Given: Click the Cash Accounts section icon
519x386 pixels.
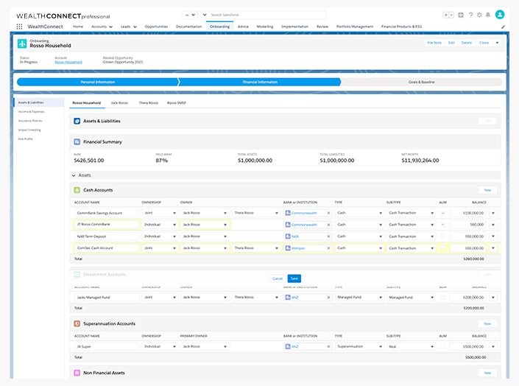Looking at the screenshot, I should (x=77, y=190).
